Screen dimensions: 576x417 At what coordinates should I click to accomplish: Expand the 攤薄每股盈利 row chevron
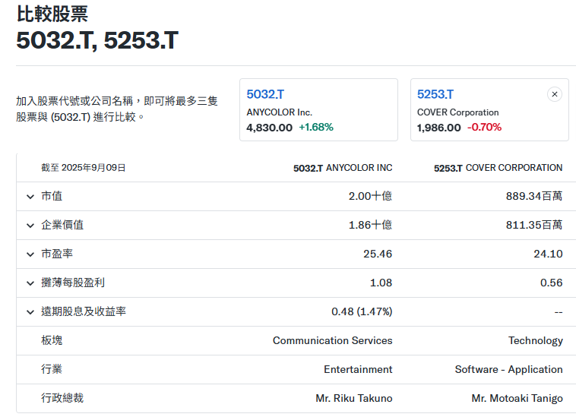coord(30,283)
